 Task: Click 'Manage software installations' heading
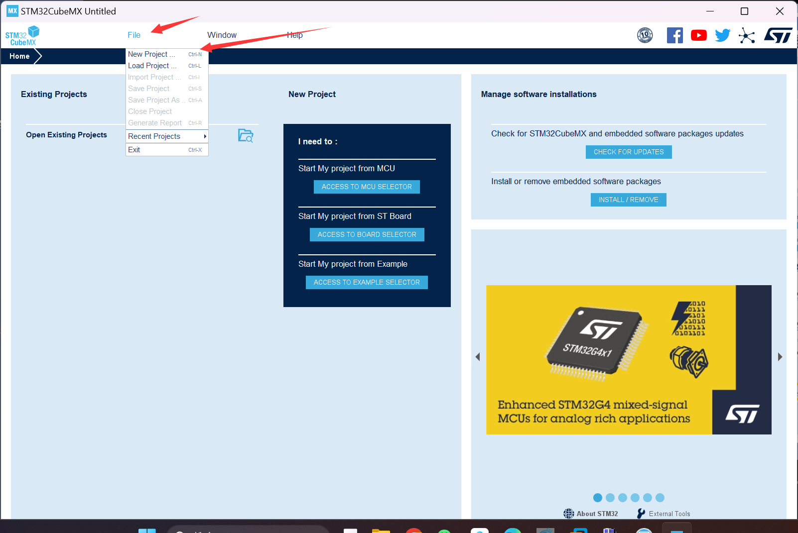tap(538, 94)
